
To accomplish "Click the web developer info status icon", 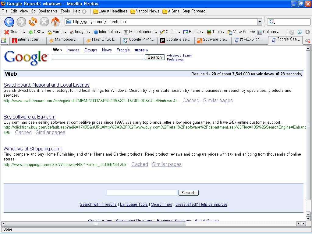I will coord(300,32).
